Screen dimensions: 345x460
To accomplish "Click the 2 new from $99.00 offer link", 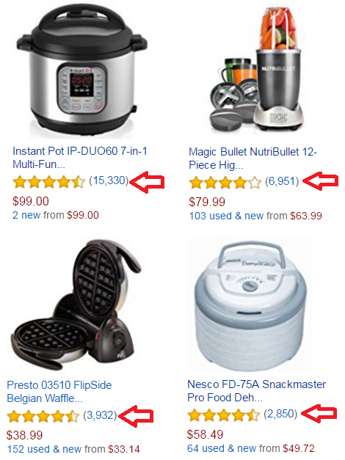I will (56, 215).
